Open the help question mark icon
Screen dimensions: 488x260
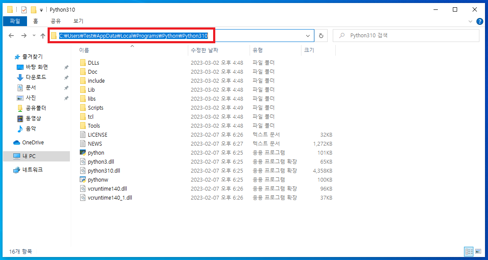479,21
